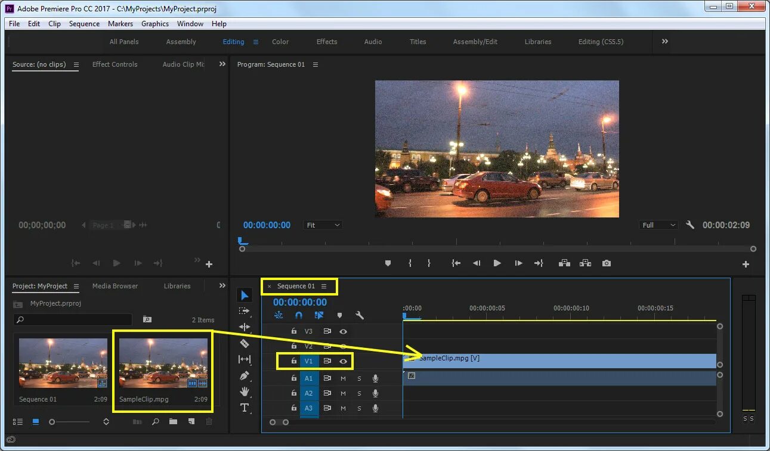Open the Editing workspace menu
The image size is (770, 451).
[x=256, y=42]
